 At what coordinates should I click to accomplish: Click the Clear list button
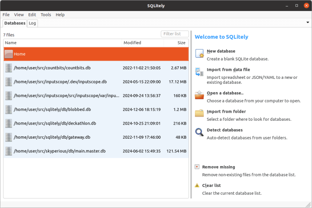(211, 186)
